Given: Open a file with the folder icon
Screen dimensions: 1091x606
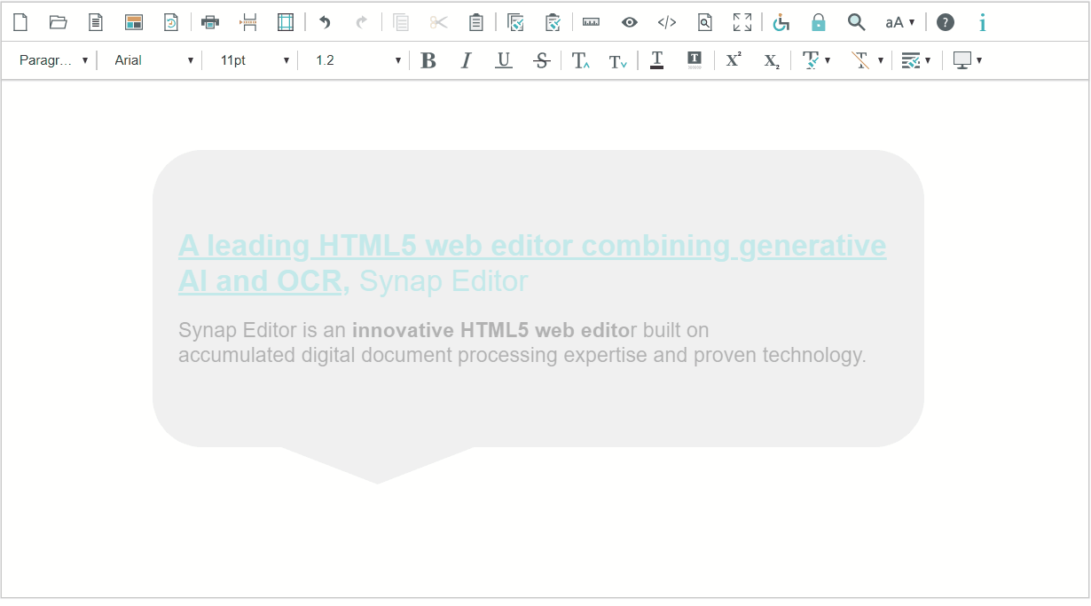Looking at the screenshot, I should coord(59,22).
